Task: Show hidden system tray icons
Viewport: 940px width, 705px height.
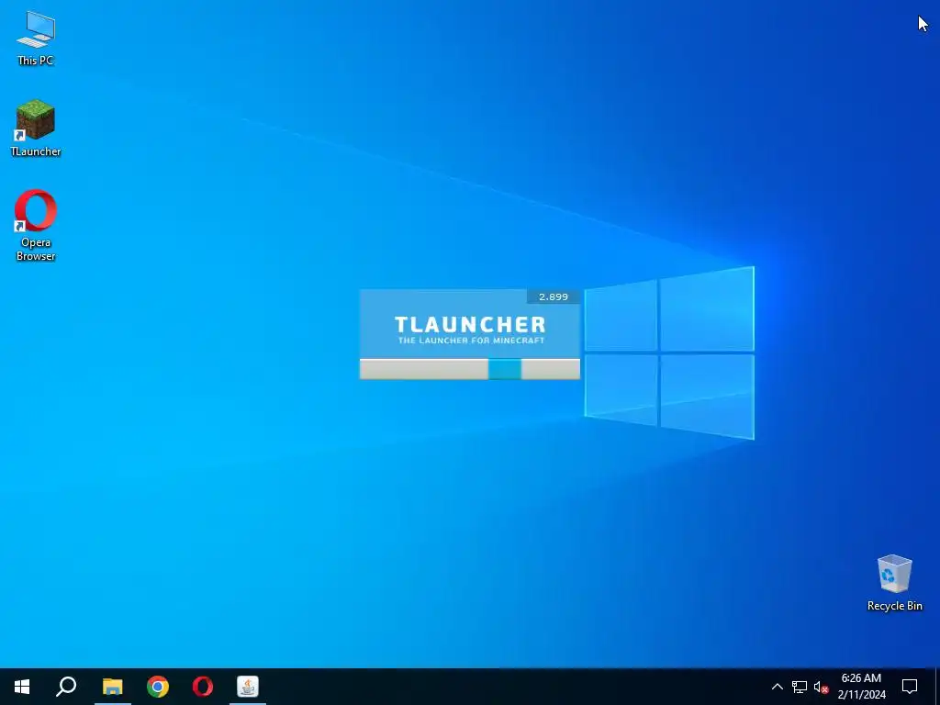Action: 777,687
